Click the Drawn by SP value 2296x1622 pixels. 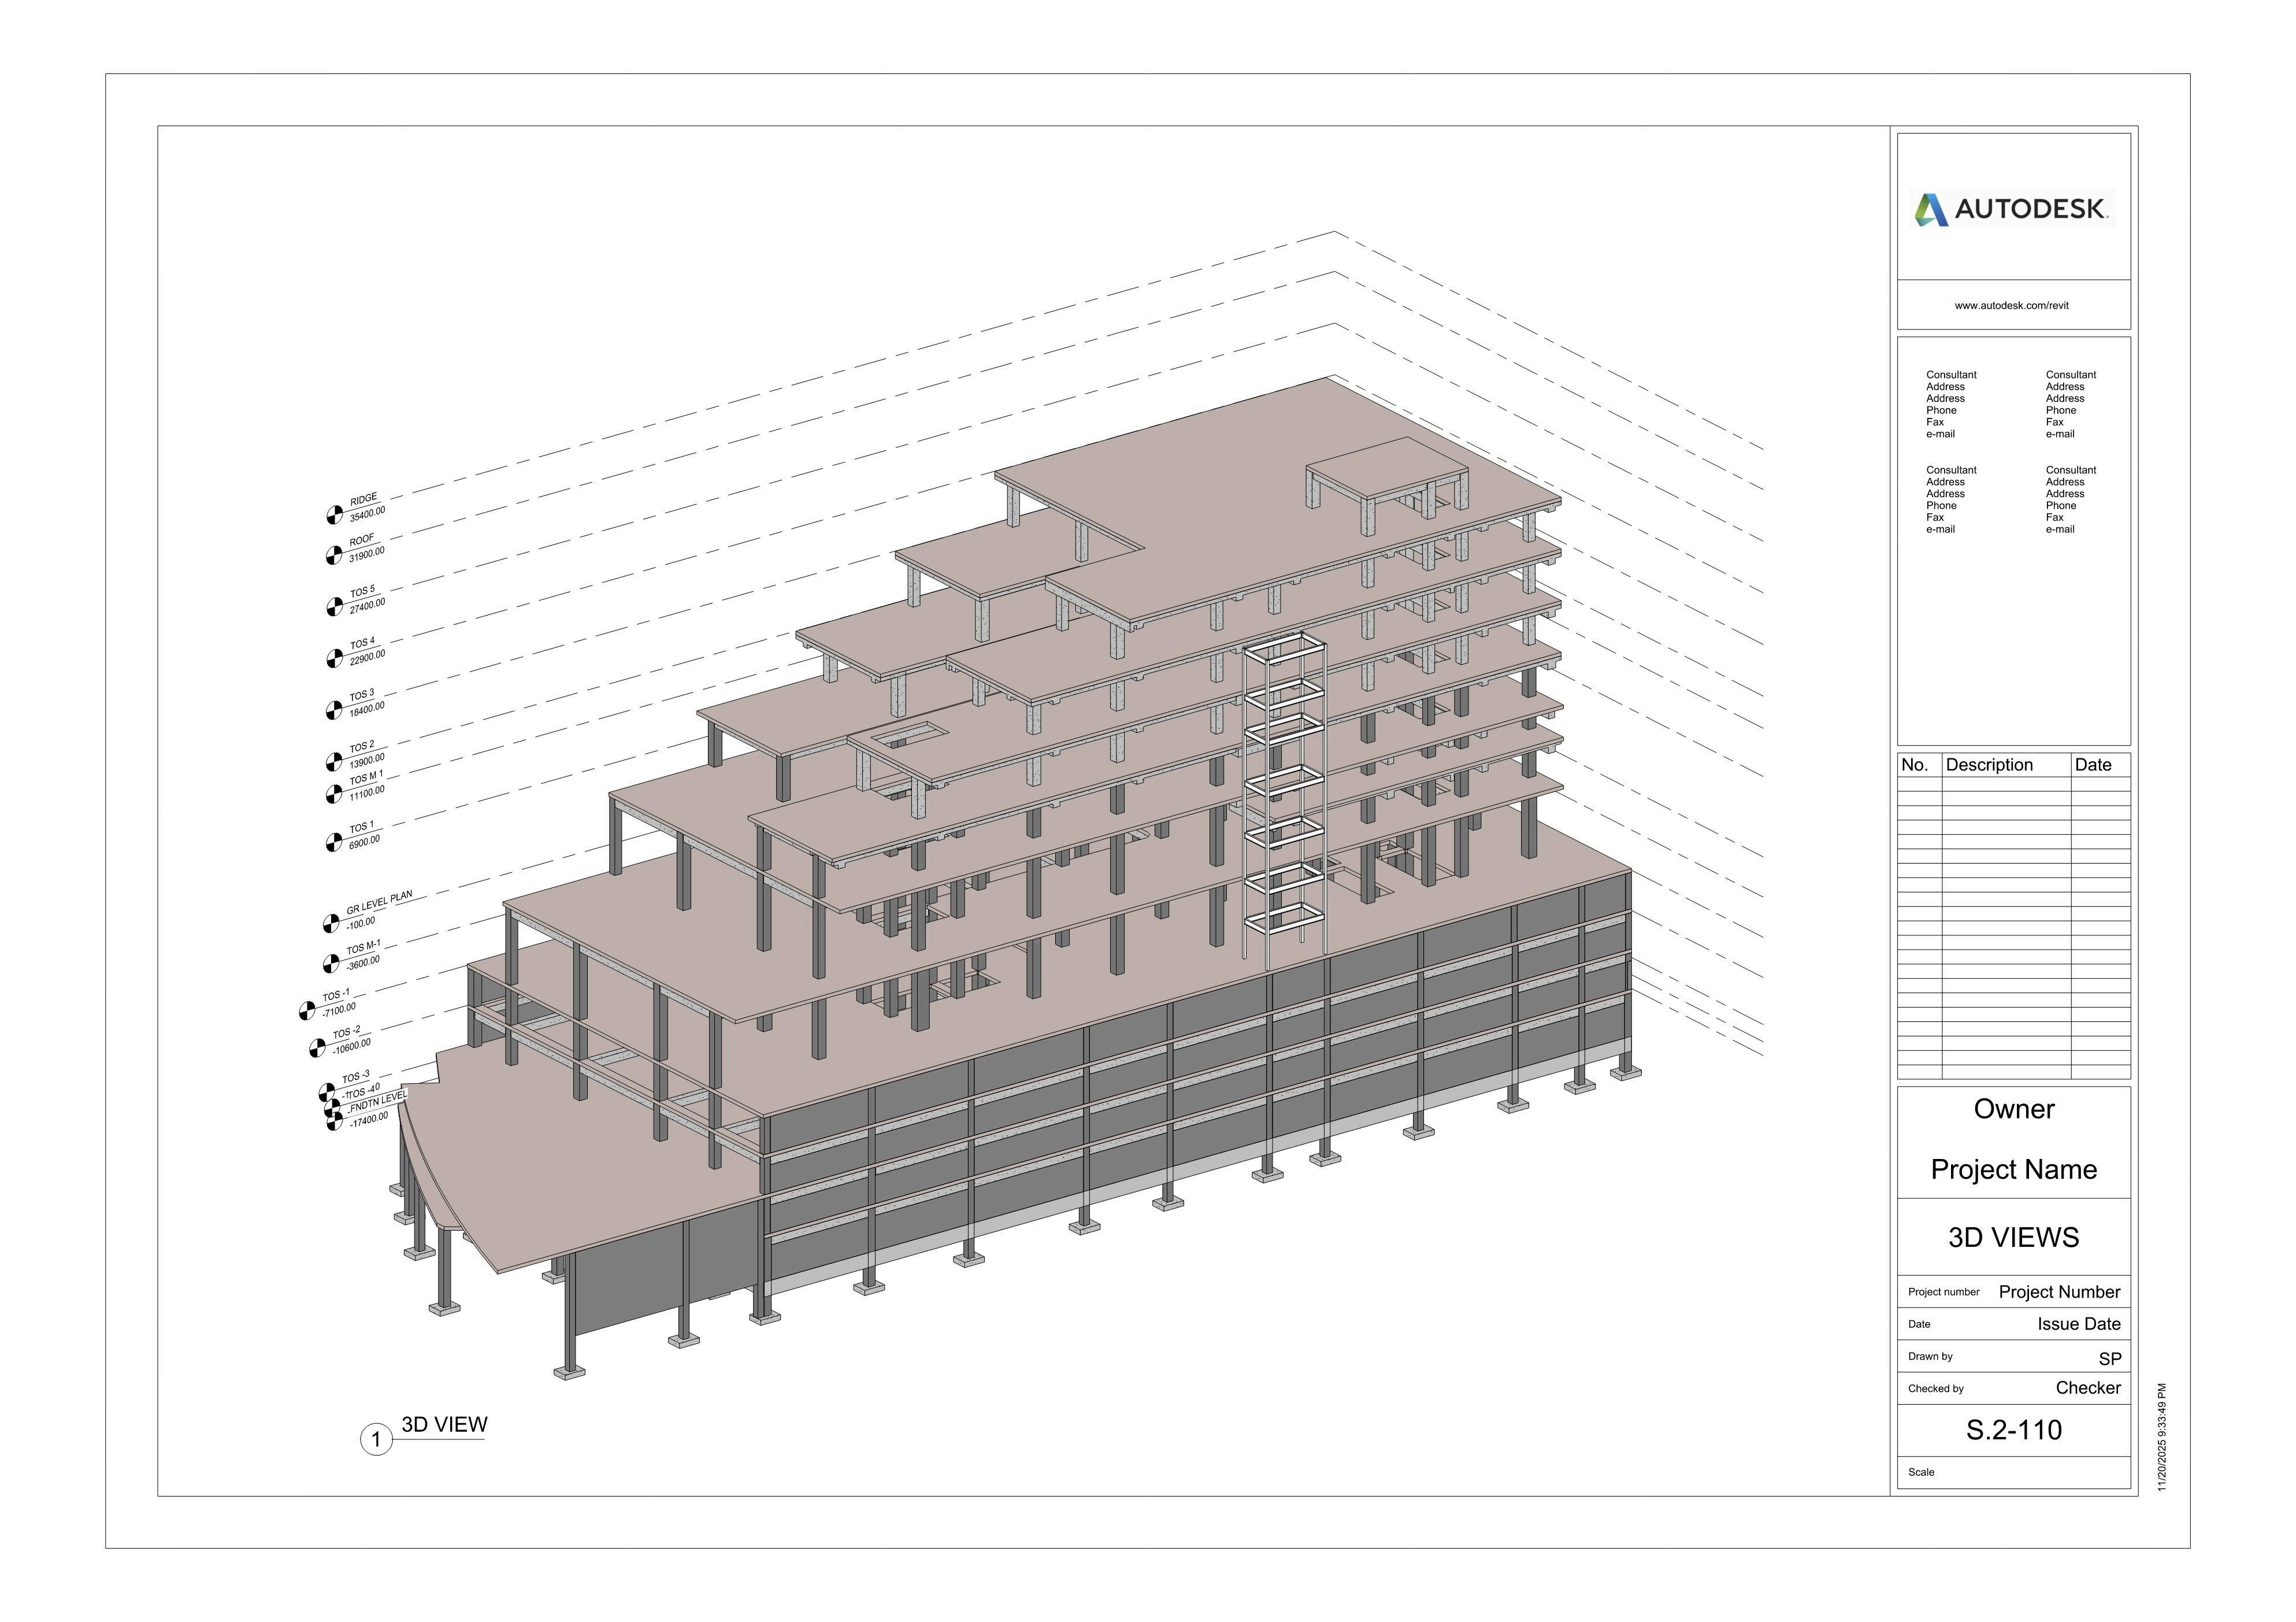2109,1358
